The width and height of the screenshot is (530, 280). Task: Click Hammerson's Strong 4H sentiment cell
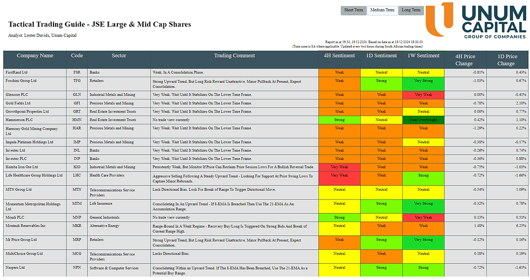point(340,120)
